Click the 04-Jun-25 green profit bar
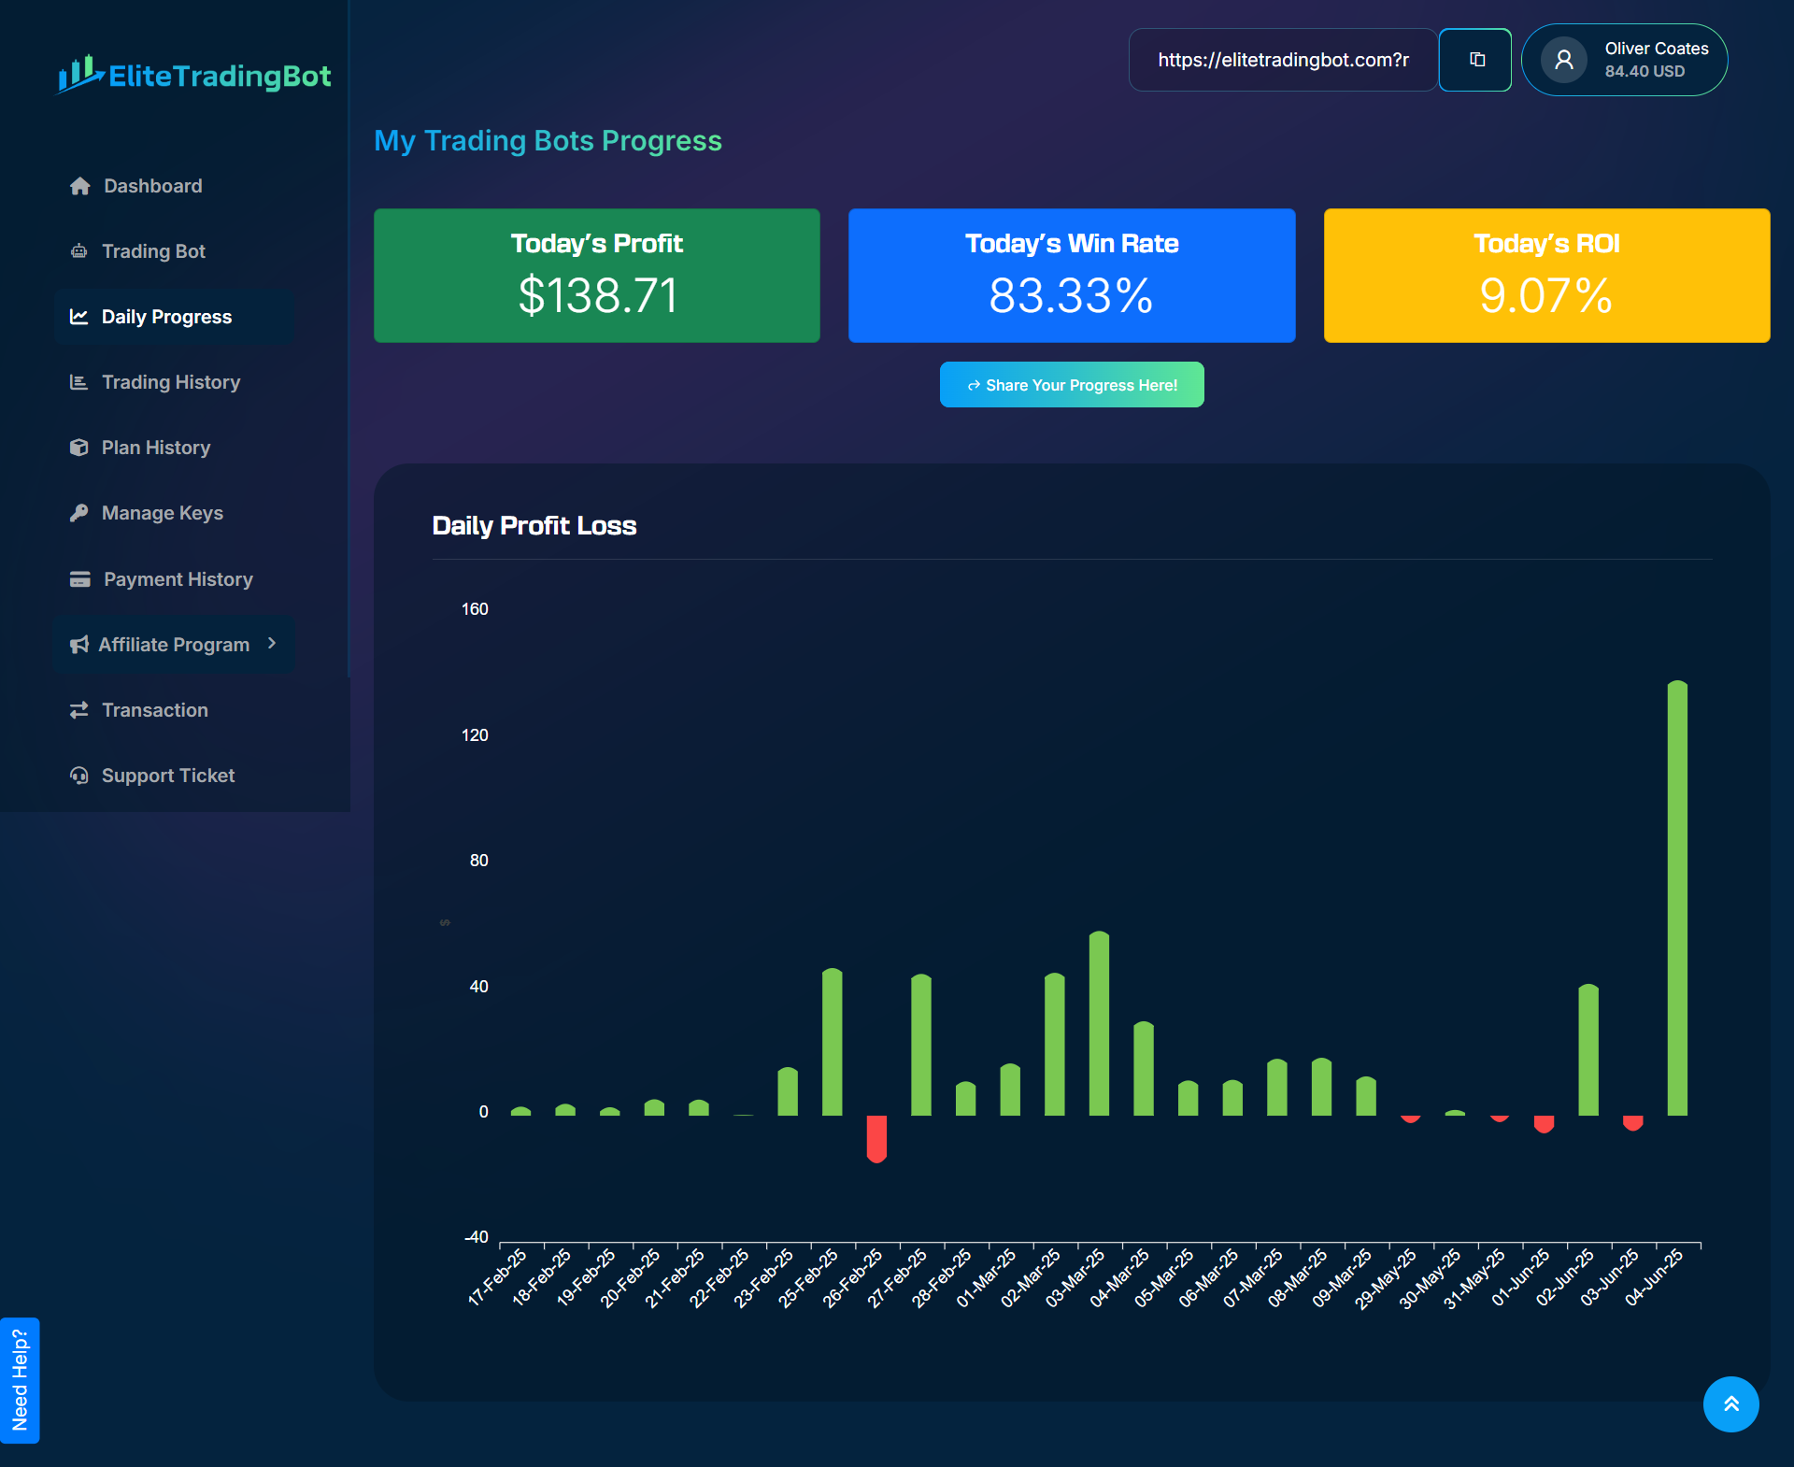 (x=1677, y=897)
